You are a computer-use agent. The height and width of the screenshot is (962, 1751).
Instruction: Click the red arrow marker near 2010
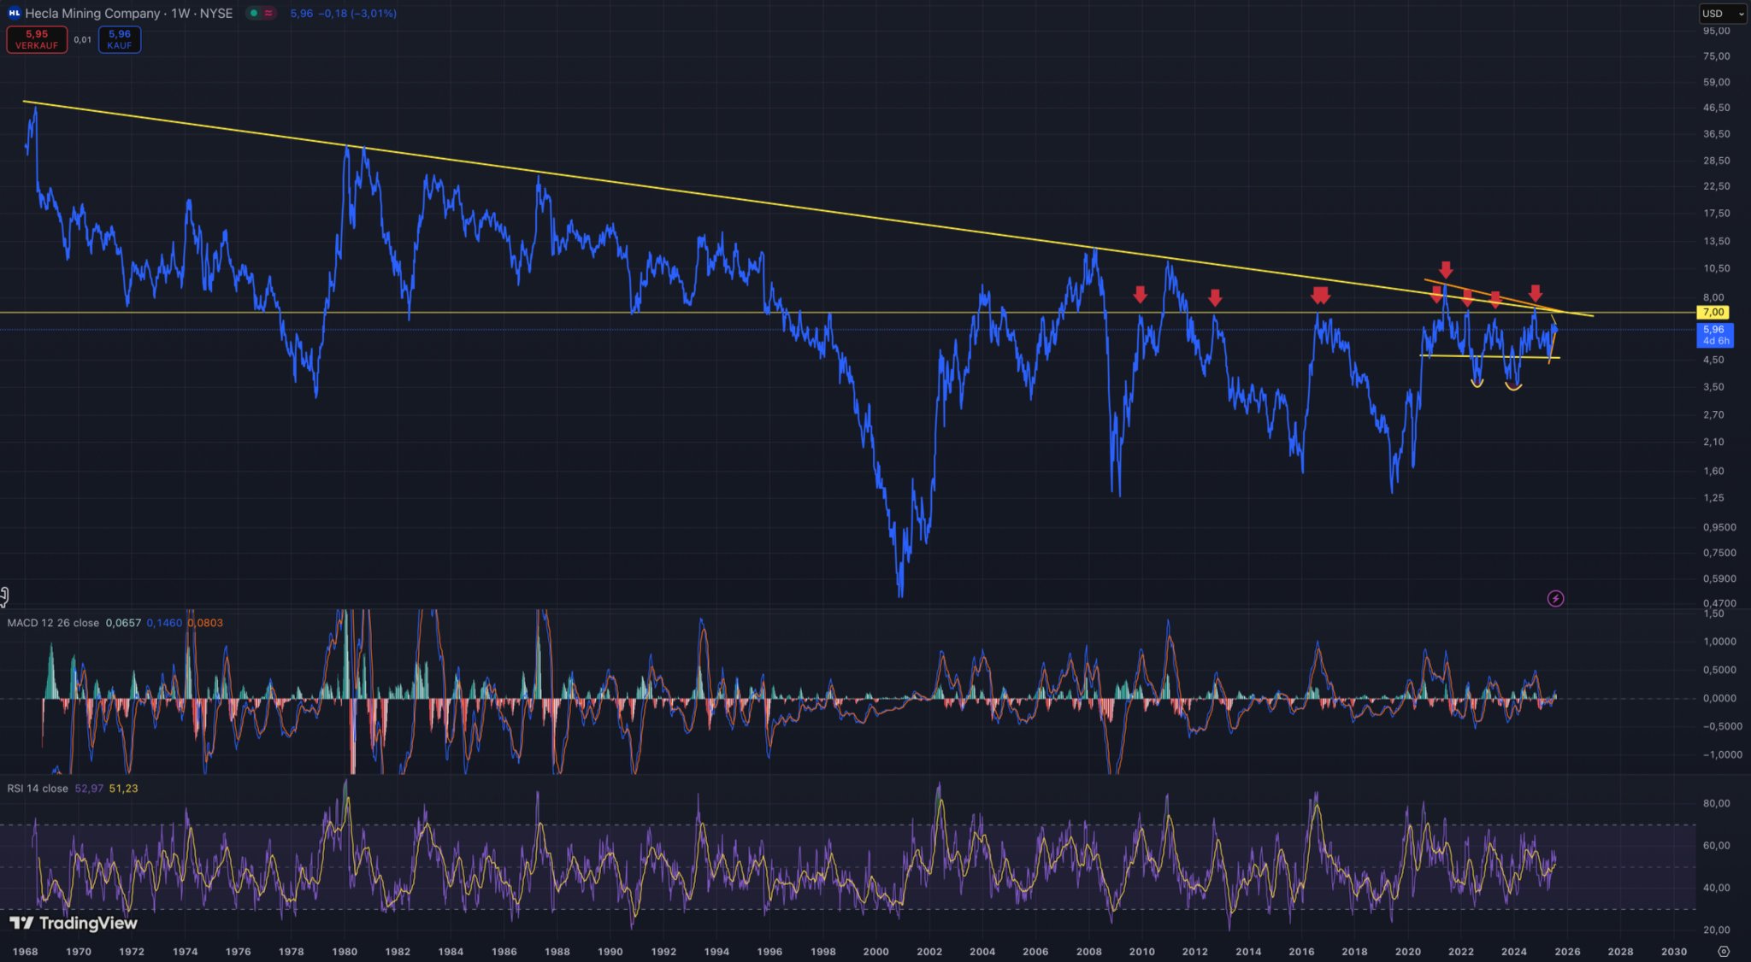point(1140,295)
